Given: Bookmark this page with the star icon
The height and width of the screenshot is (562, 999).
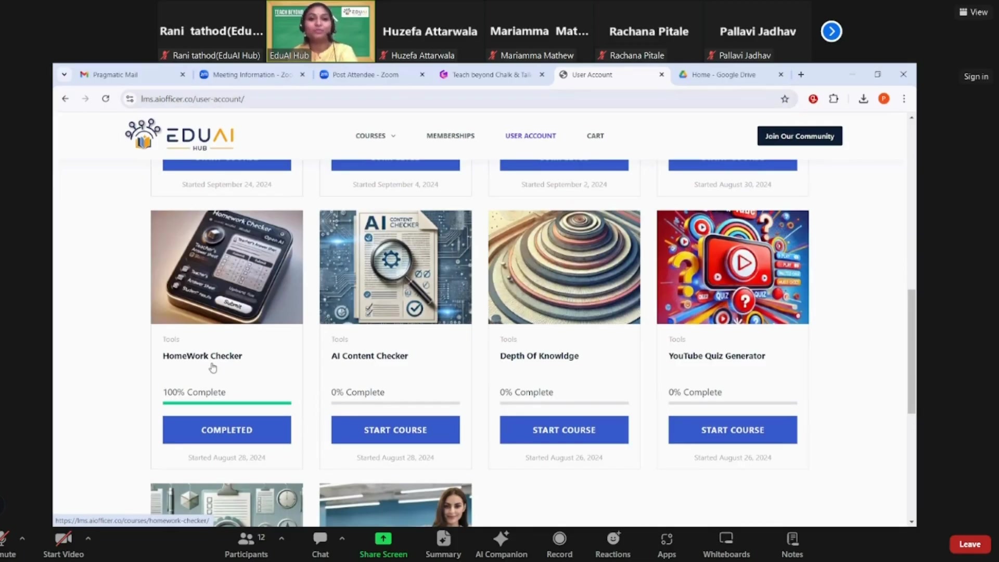Looking at the screenshot, I should (785, 99).
